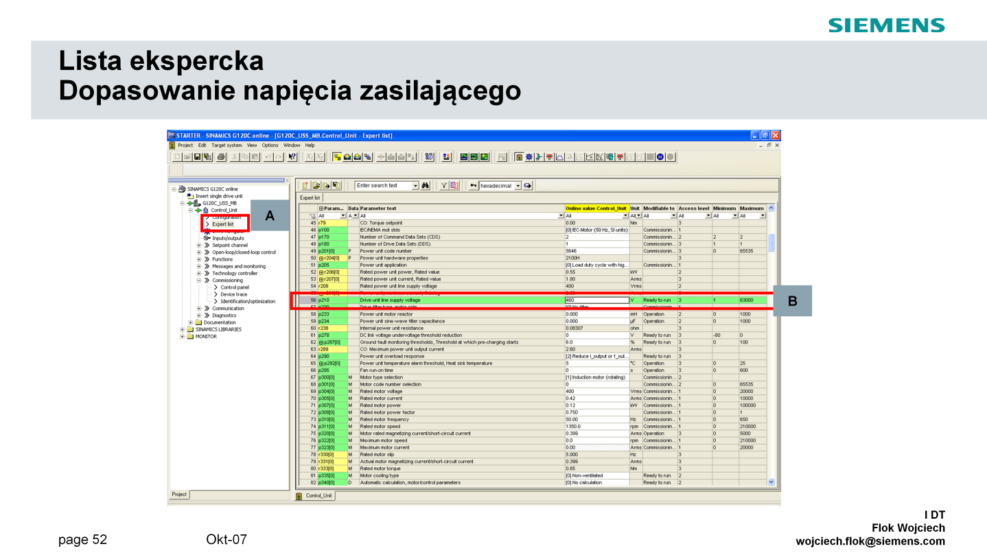Screen dimensions: 987x555
Task: Click the blue circle M icon in toolbar
Action: click(x=660, y=156)
